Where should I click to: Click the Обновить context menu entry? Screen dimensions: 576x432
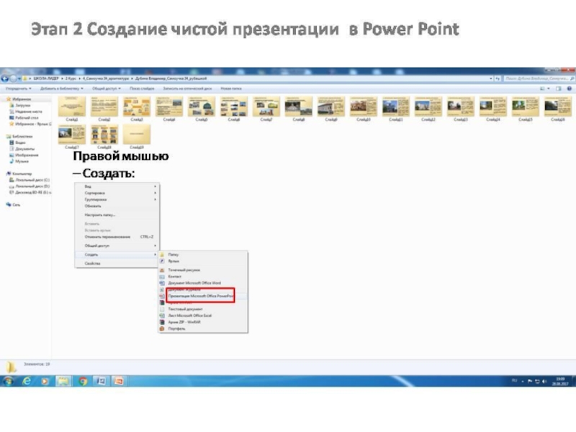(x=93, y=206)
